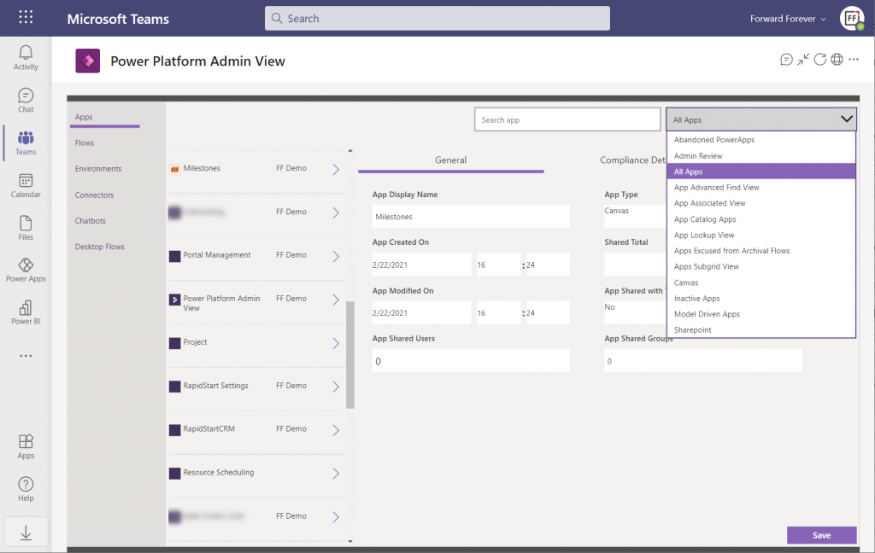The width and height of the screenshot is (875, 553).
Task: Select the Connectors navigation item
Action: click(94, 195)
